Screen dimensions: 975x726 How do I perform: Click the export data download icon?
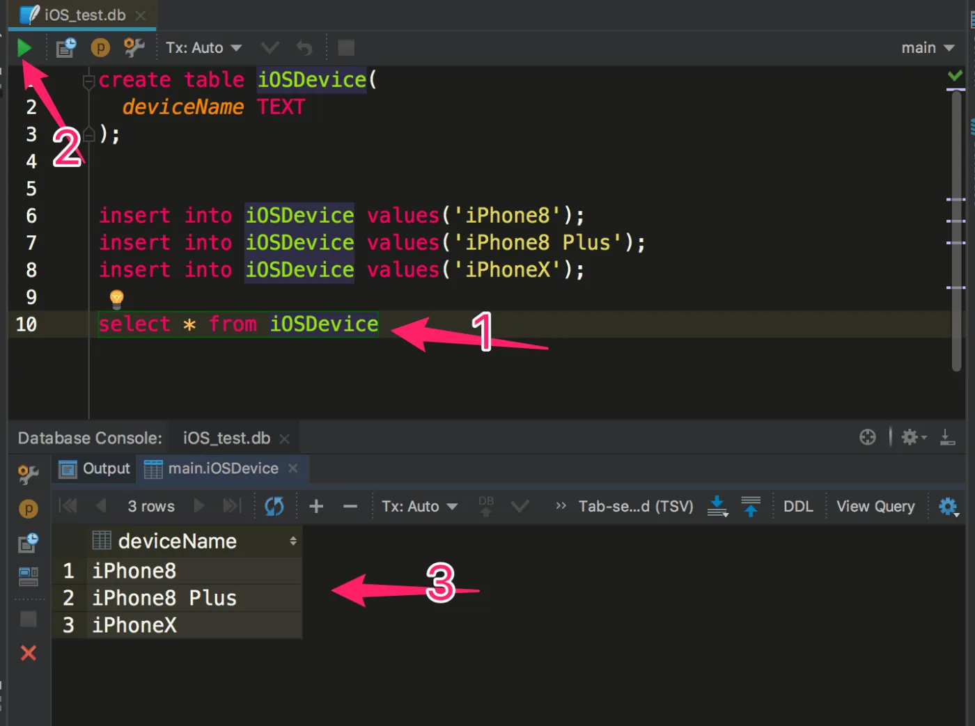point(717,506)
